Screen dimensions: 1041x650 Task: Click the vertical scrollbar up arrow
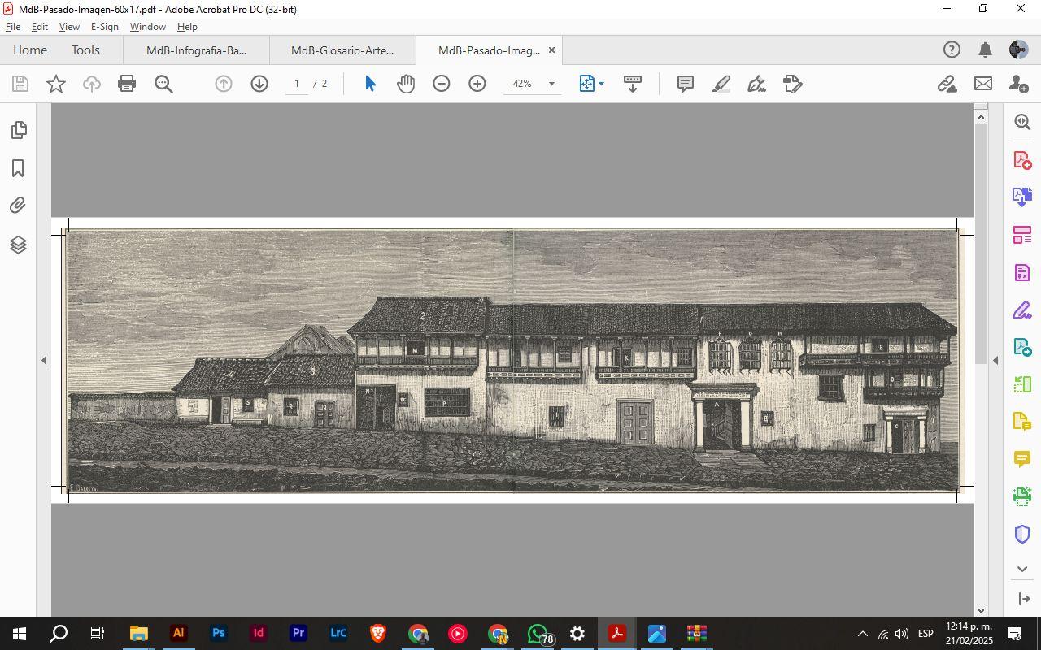coord(981,118)
